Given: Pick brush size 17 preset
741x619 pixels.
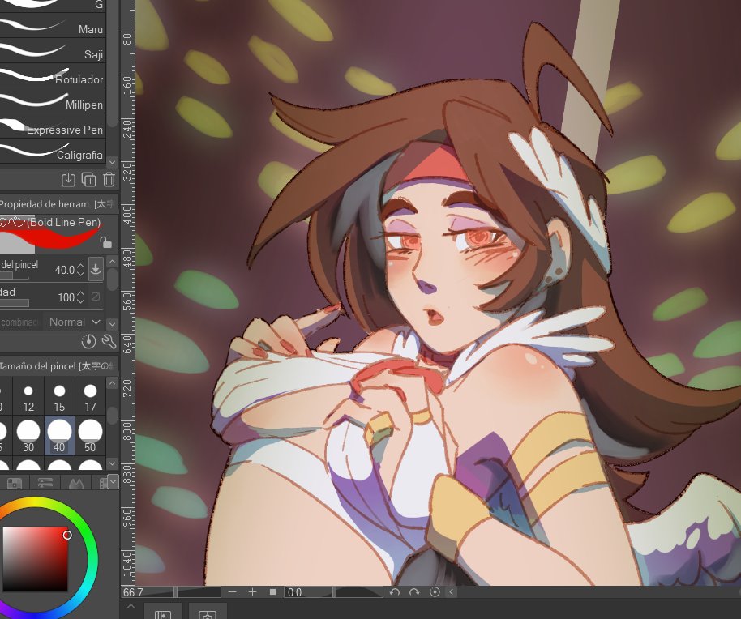Looking at the screenshot, I should point(90,397).
